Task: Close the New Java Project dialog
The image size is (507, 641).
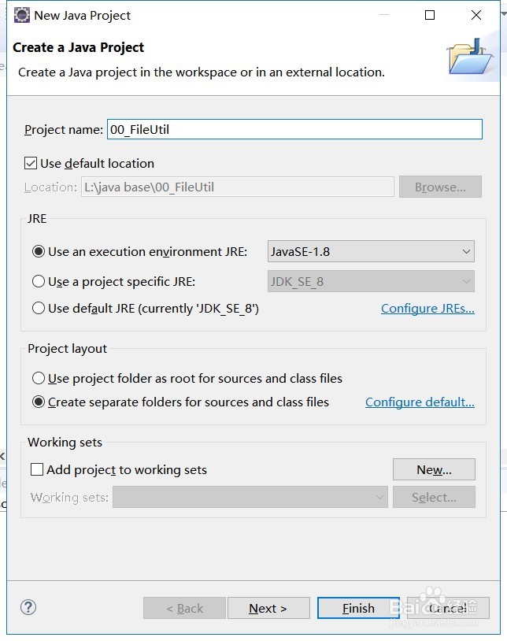Action: click(x=476, y=15)
